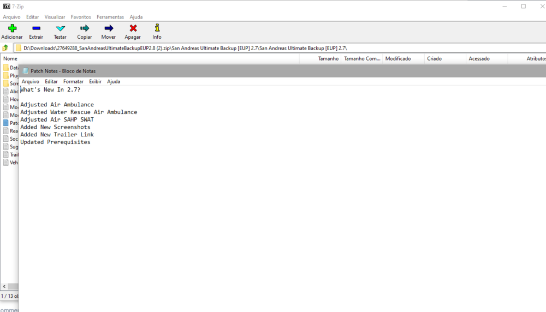Open the Notepad Exibir menu
This screenshot has width=546, height=312.
(x=95, y=81)
